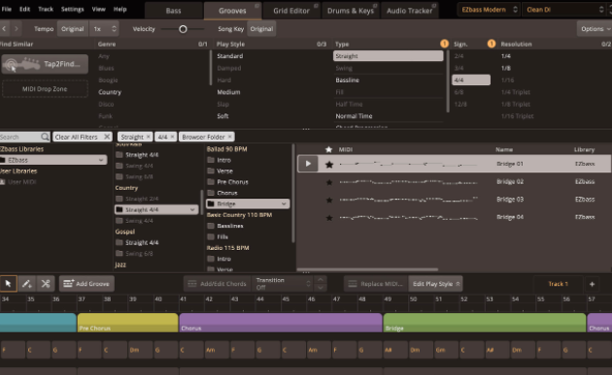This screenshot has height=375, width=612.
Task: Click the Search input field
Action: coord(20,137)
